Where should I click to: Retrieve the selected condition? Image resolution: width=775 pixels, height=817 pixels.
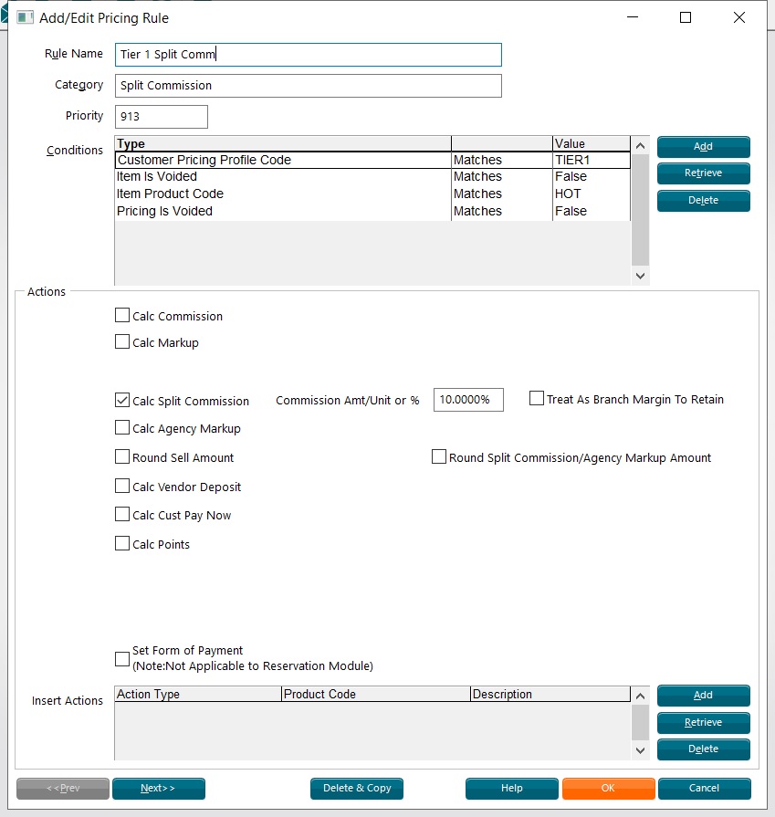(x=703, y=173)
